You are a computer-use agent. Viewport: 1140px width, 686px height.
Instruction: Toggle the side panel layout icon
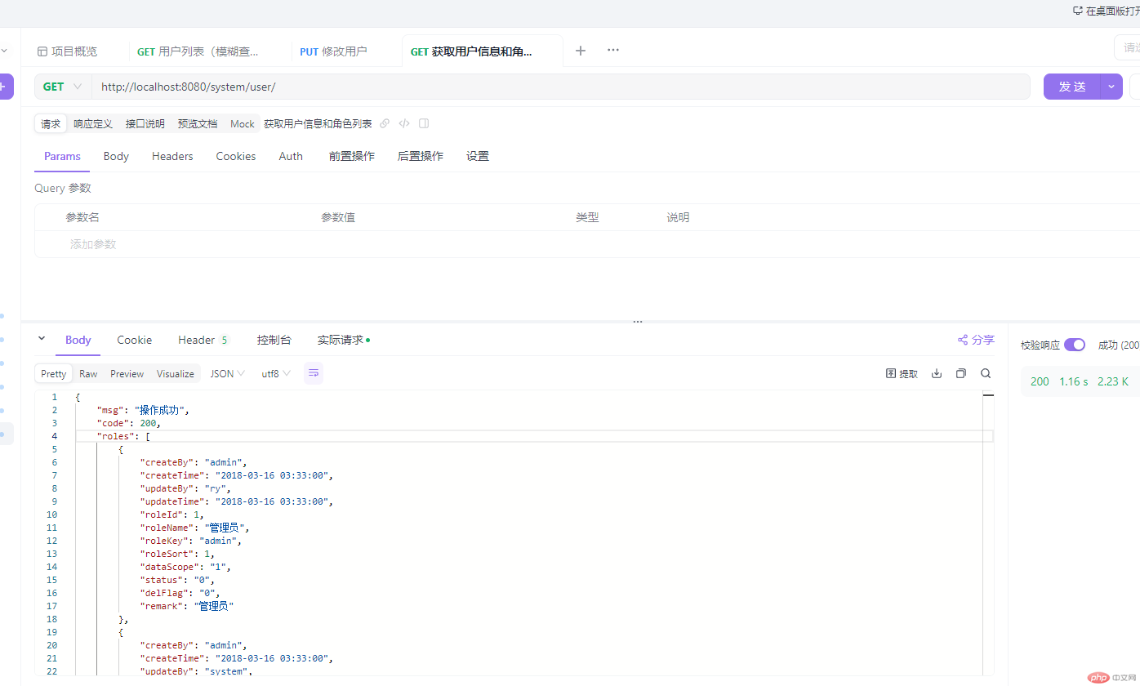tap(424, 124)
